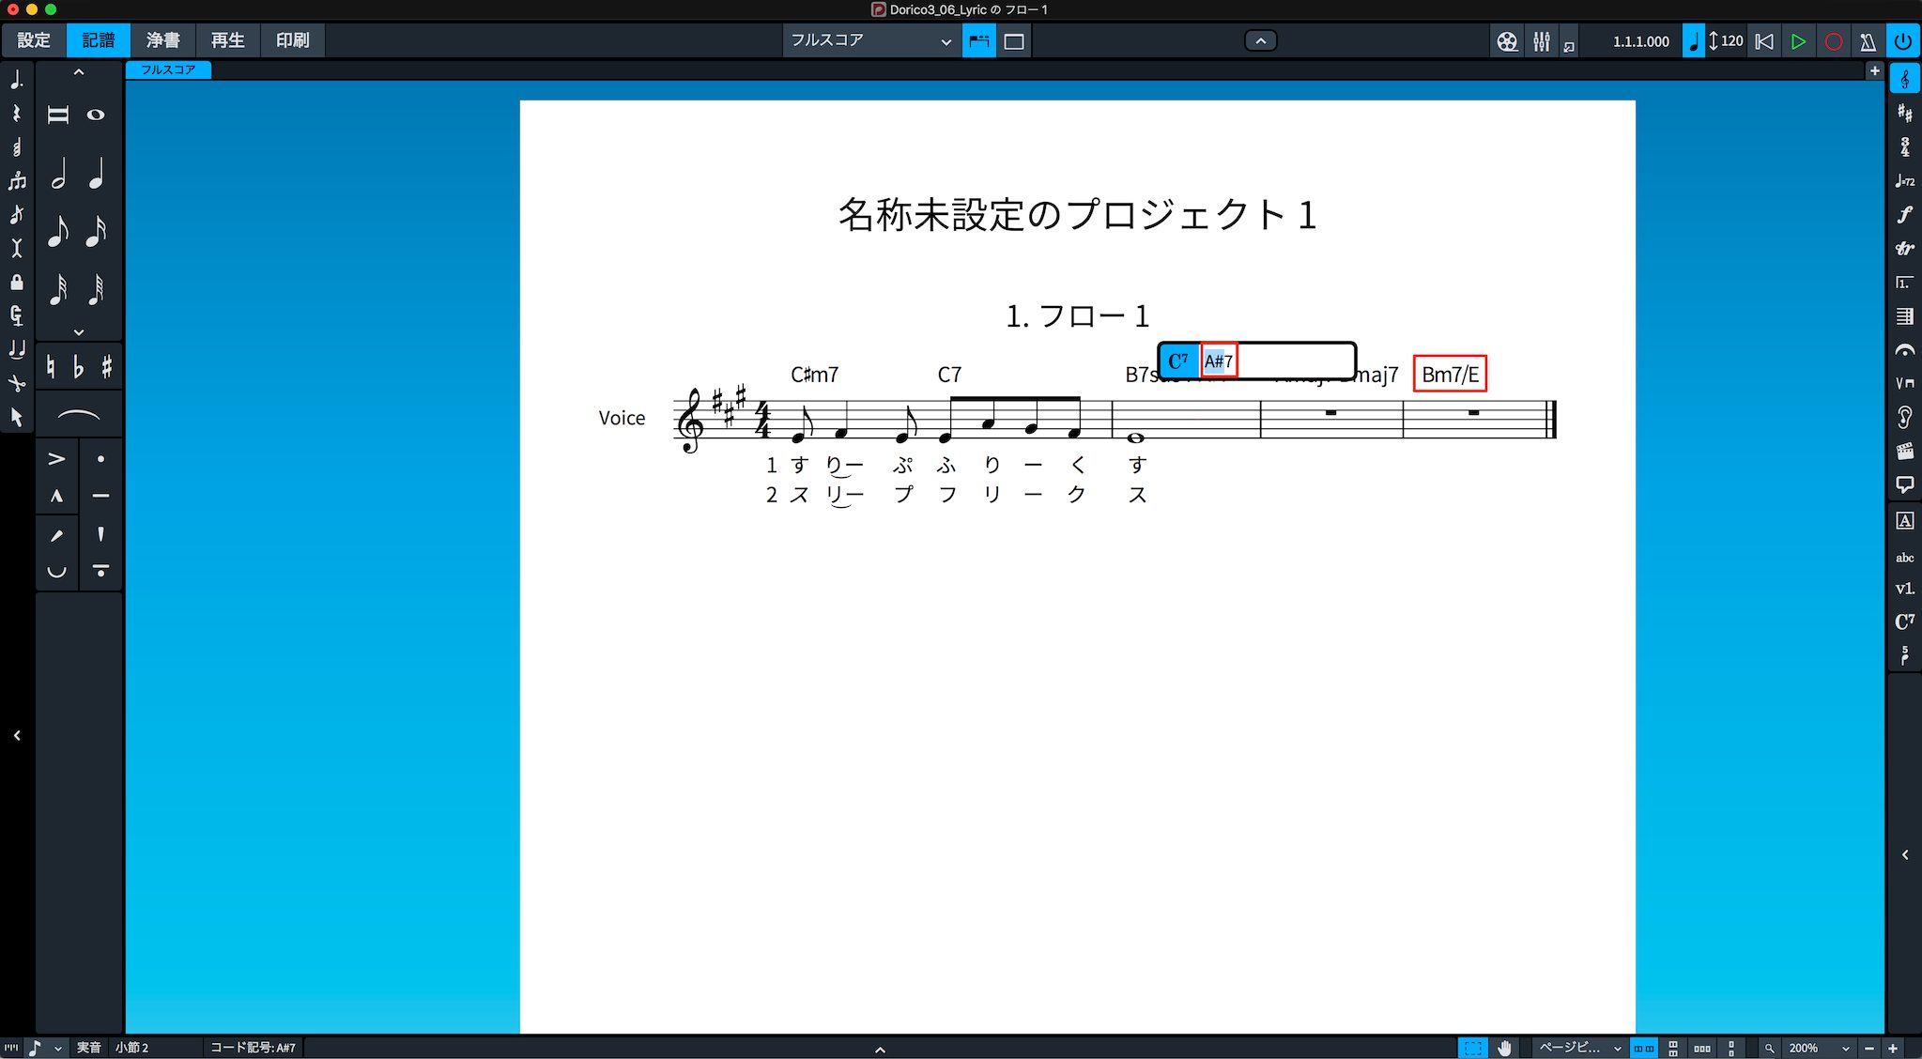Toggle the metronome click icon

tap(1868, 41)
